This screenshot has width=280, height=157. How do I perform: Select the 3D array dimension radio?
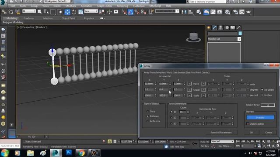coord(171,123)
